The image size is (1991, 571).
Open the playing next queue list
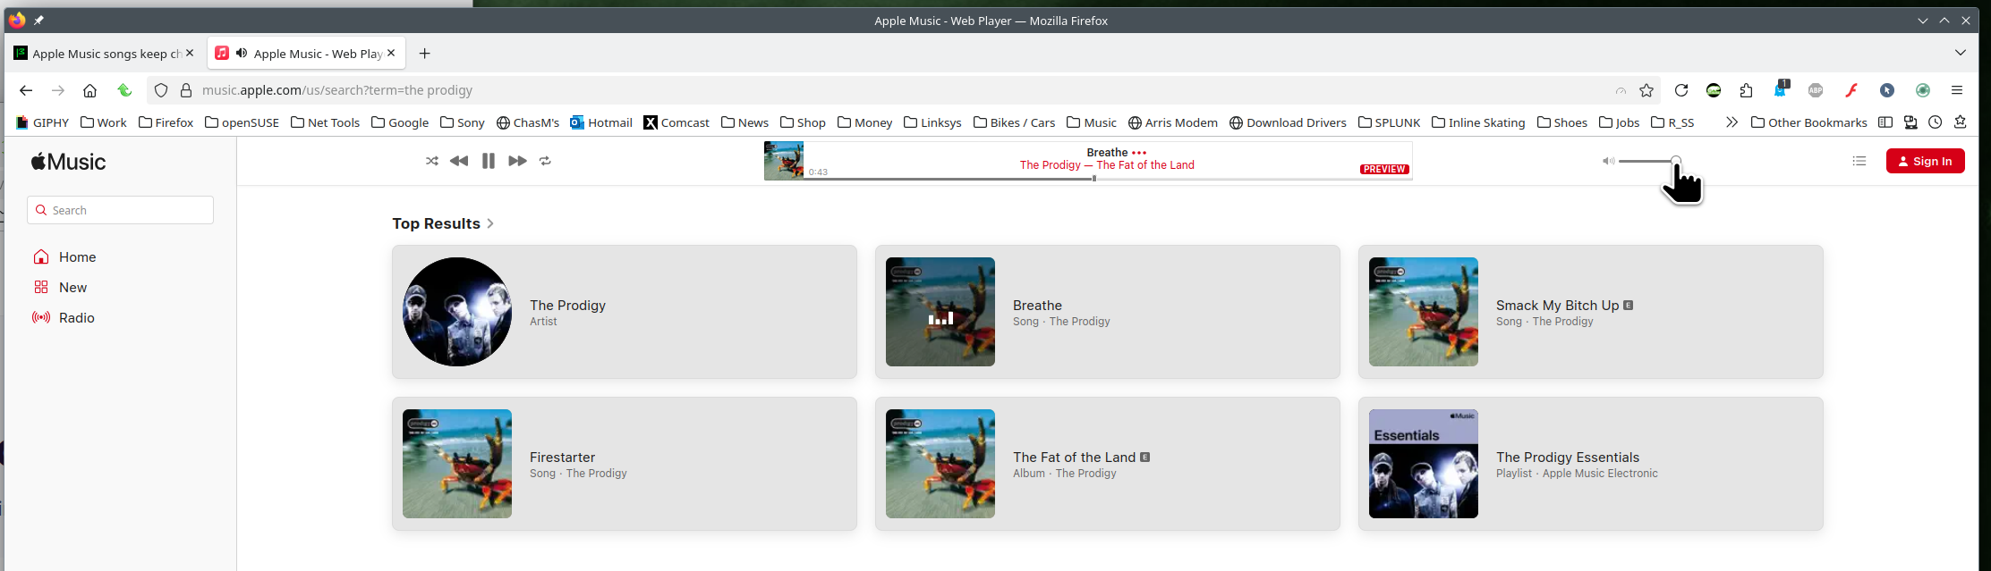point(1859,161)
